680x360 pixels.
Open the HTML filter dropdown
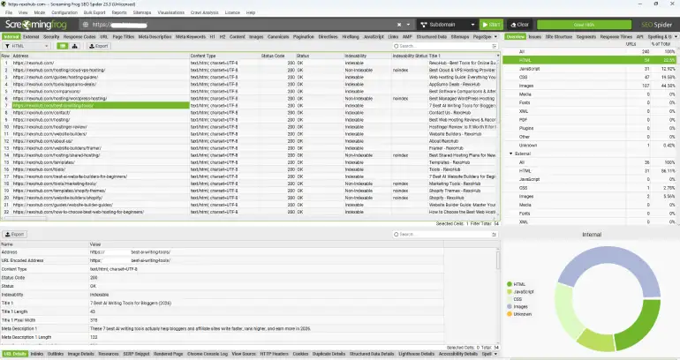tap(26, 46)
